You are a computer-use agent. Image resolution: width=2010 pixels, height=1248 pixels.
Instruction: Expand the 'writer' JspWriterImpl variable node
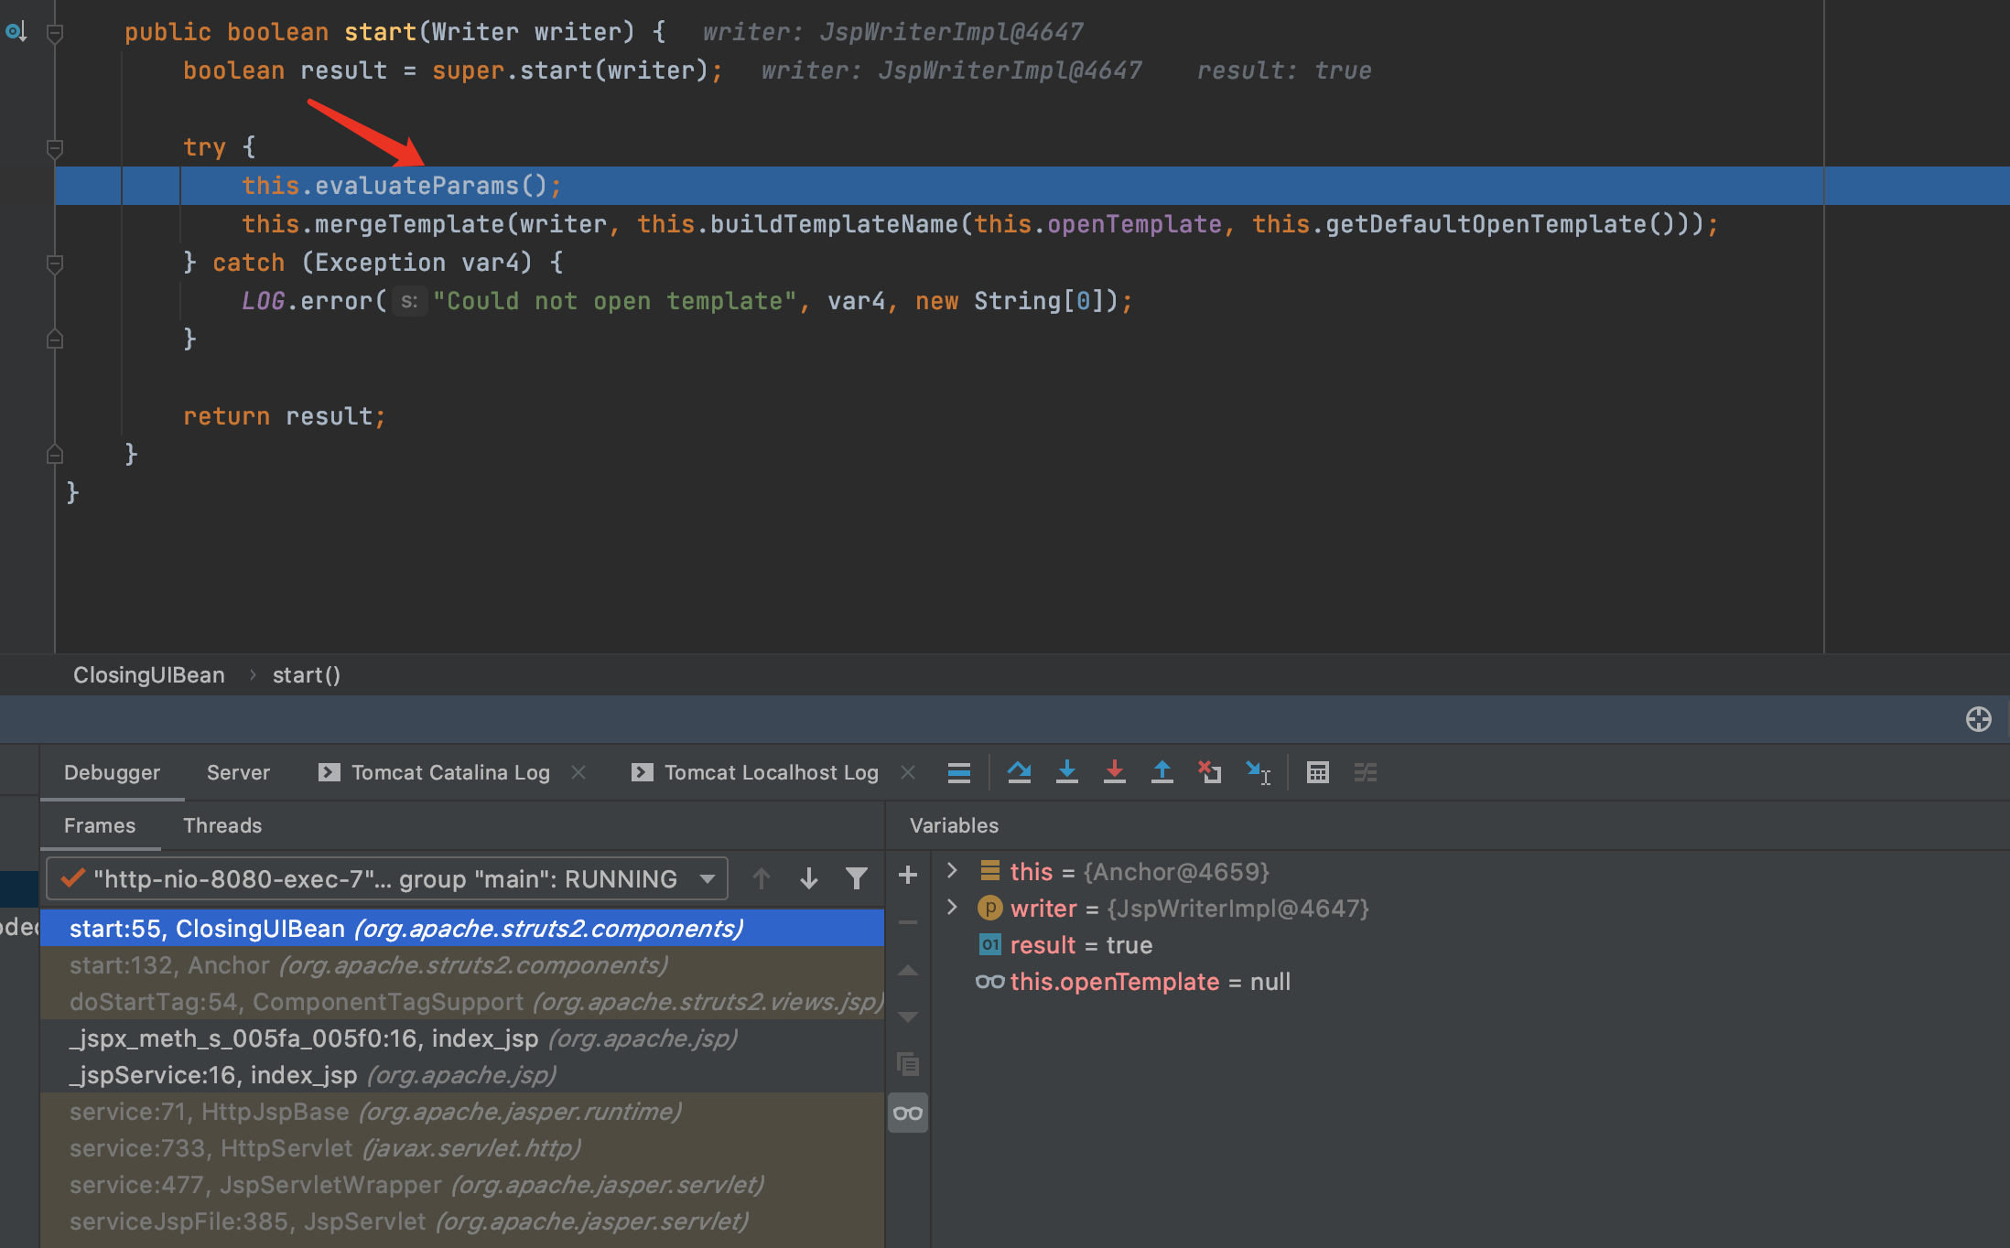(x=952, y=907)
